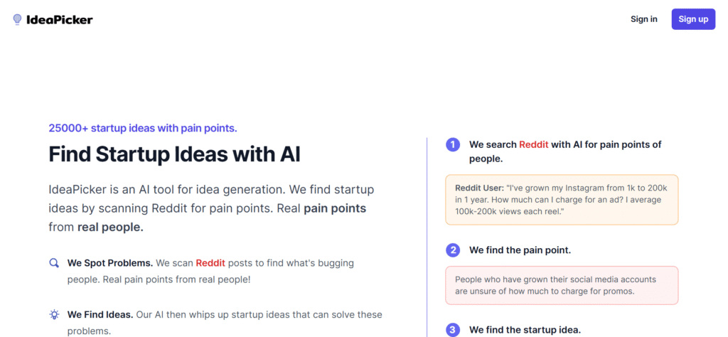
Task: Click the IdeaPicker brand name text
Action: 60,19
